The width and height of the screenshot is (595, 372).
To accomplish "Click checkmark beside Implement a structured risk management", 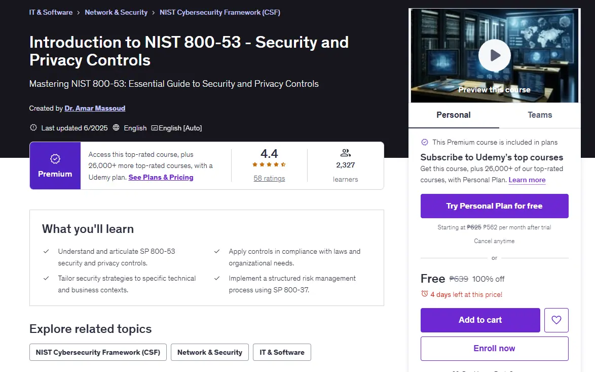I will point(217,278).
